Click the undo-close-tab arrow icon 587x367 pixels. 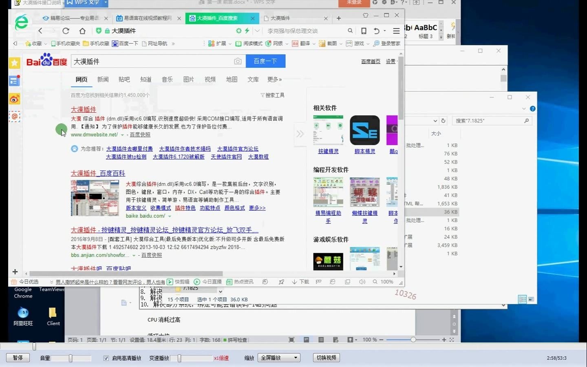377,31
